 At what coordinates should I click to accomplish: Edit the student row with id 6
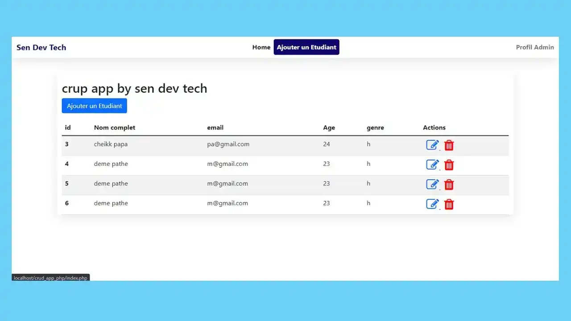click(x=432, y=204)
